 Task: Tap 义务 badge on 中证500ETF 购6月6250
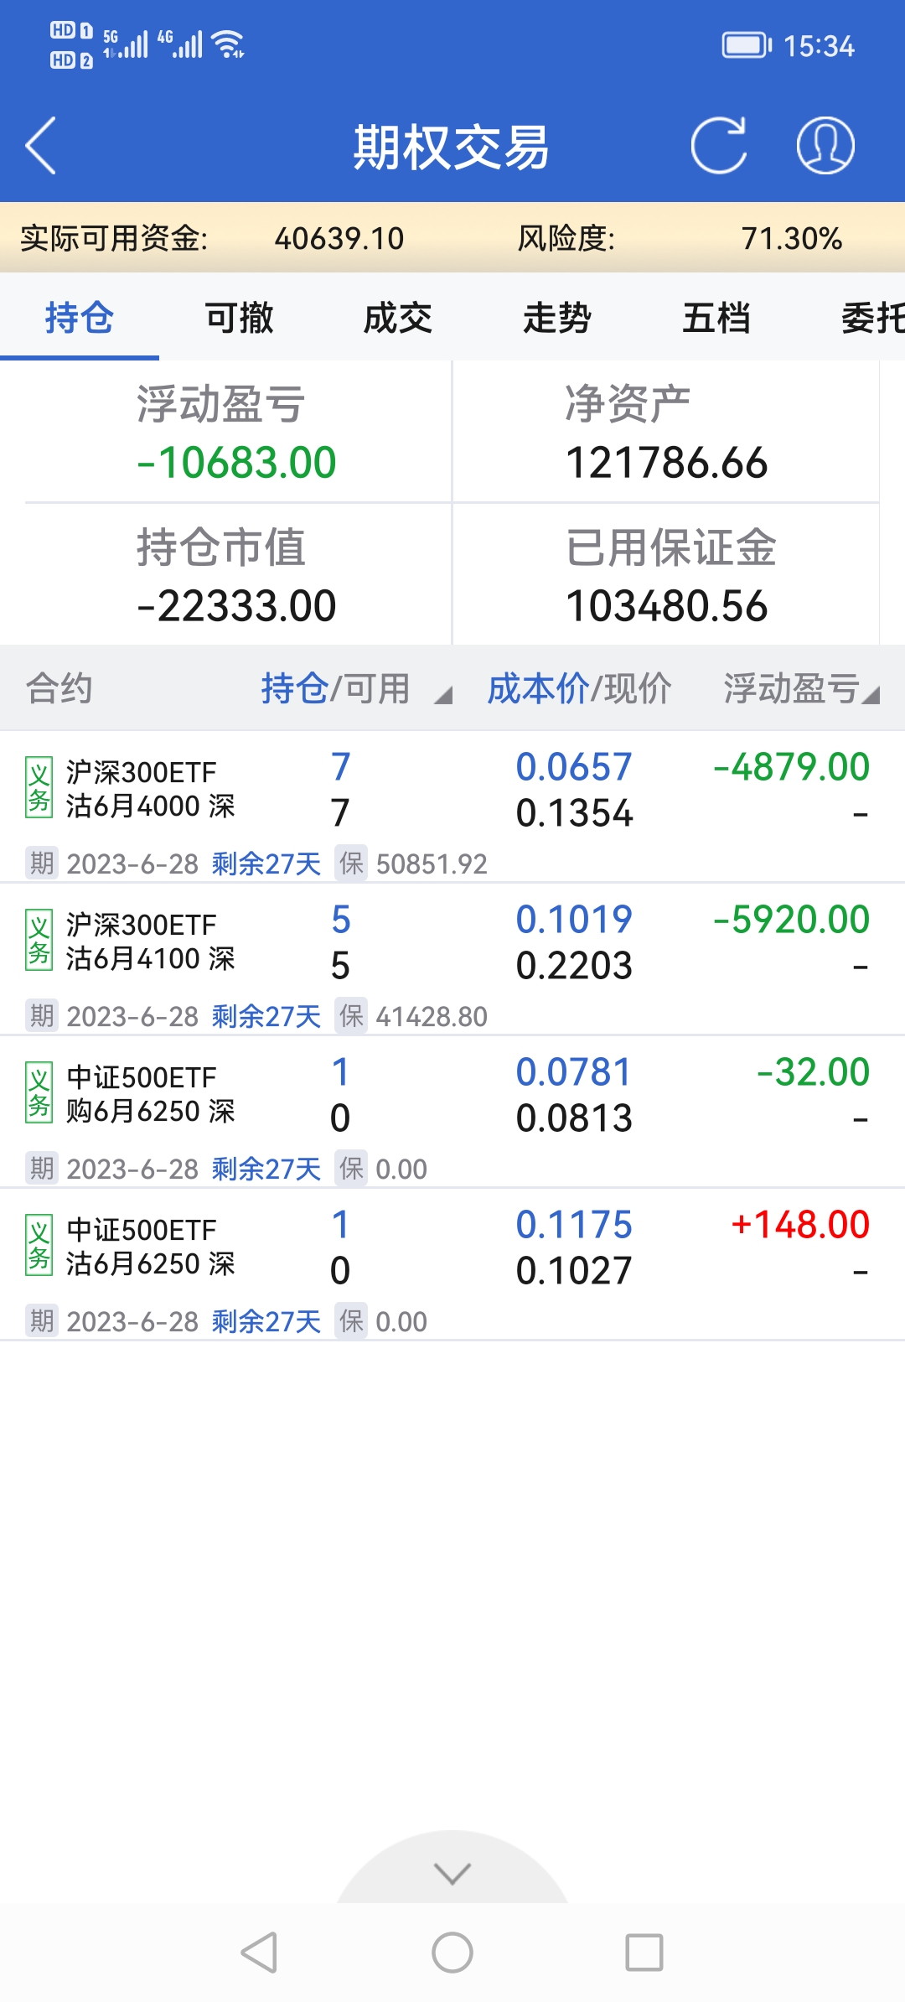pos(39,1093)
